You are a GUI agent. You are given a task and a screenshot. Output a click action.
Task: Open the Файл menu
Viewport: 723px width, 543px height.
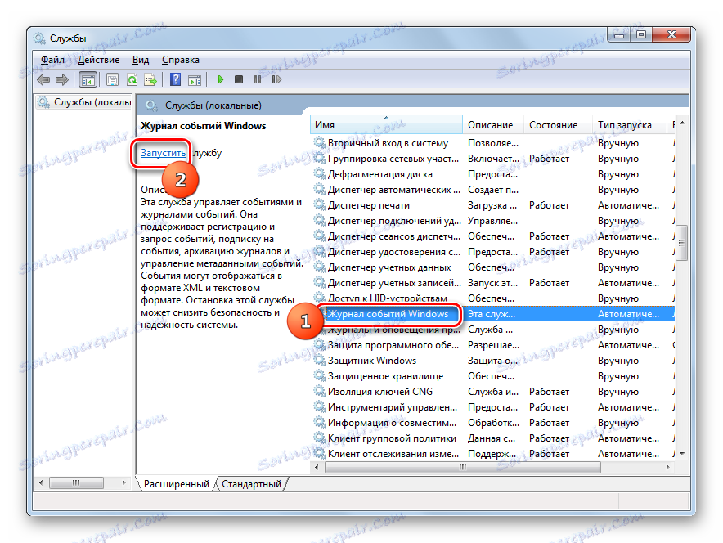pyautogui.click(x=52, y=60)
